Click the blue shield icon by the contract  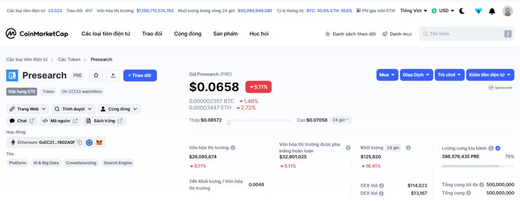(89, 143)
